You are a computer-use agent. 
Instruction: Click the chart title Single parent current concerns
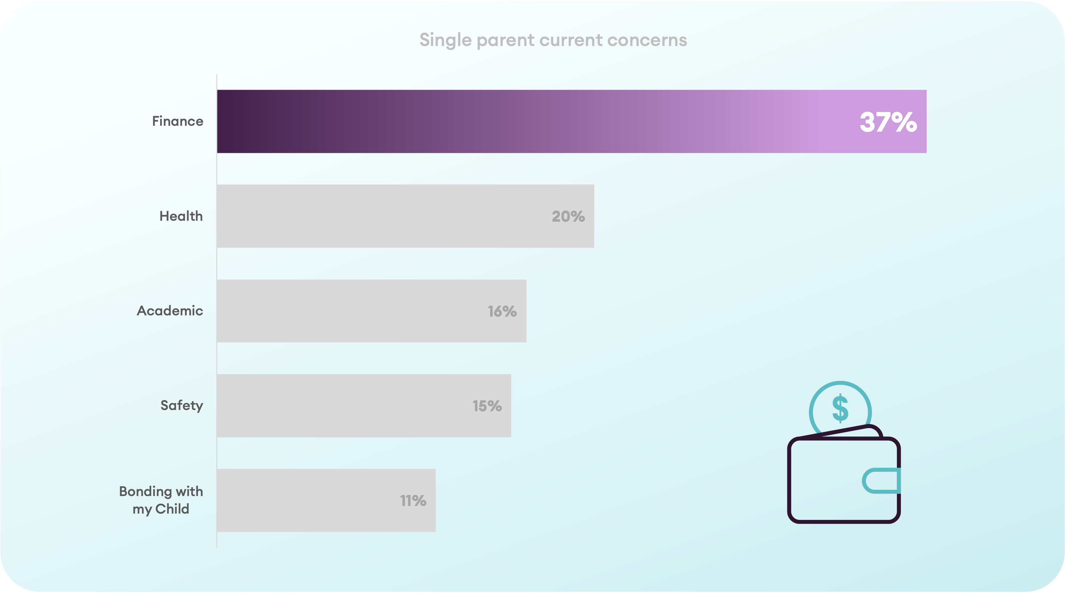click(553, 40)
